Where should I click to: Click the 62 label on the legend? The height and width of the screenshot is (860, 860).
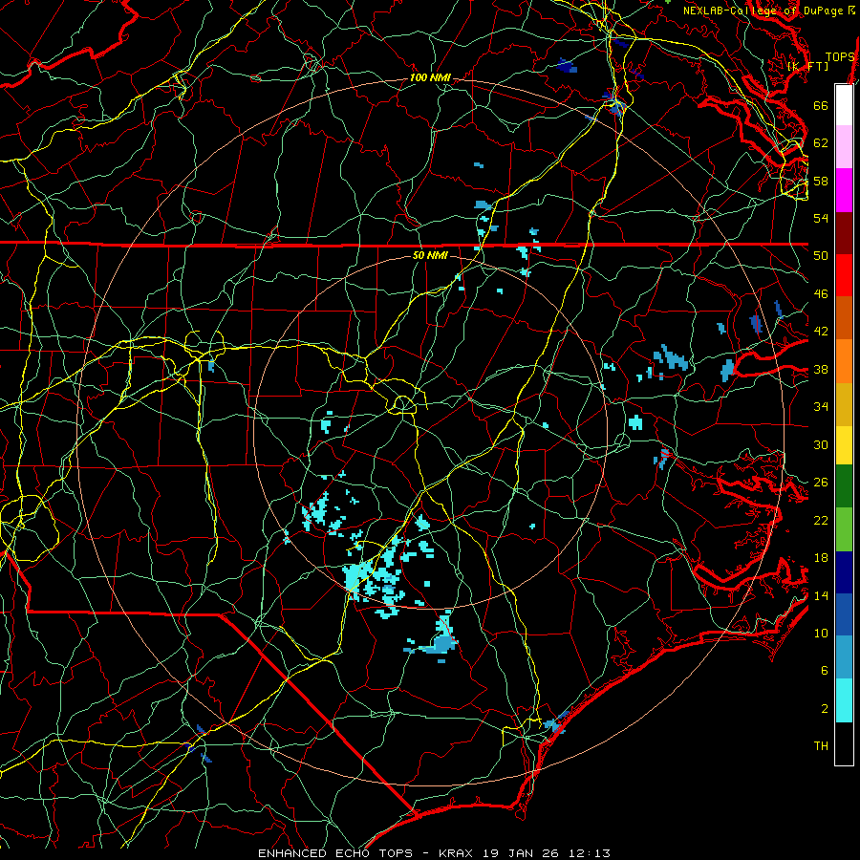coord(821,143)
